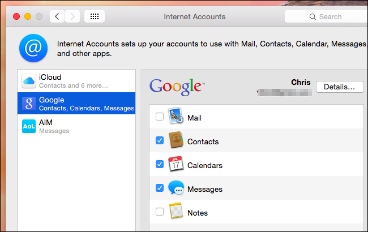Image resolution: width=368 pixels, height=232 pixels.
Task: Click the AIM Aol. icon in sidebar
Action: coord(29,126)
